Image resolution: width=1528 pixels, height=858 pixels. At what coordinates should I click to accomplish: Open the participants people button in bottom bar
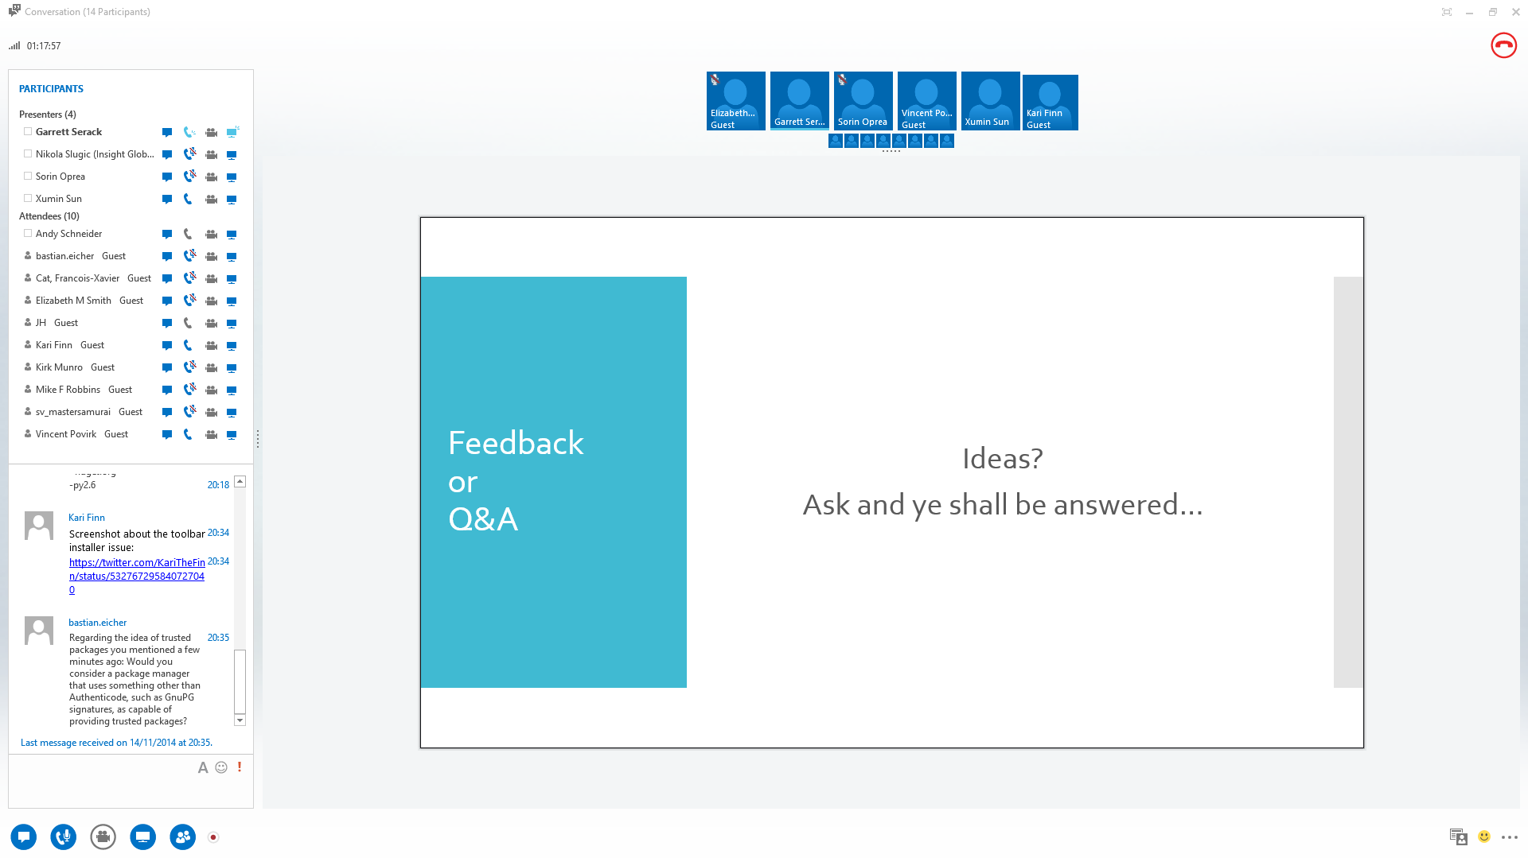[x=182, y=837]
